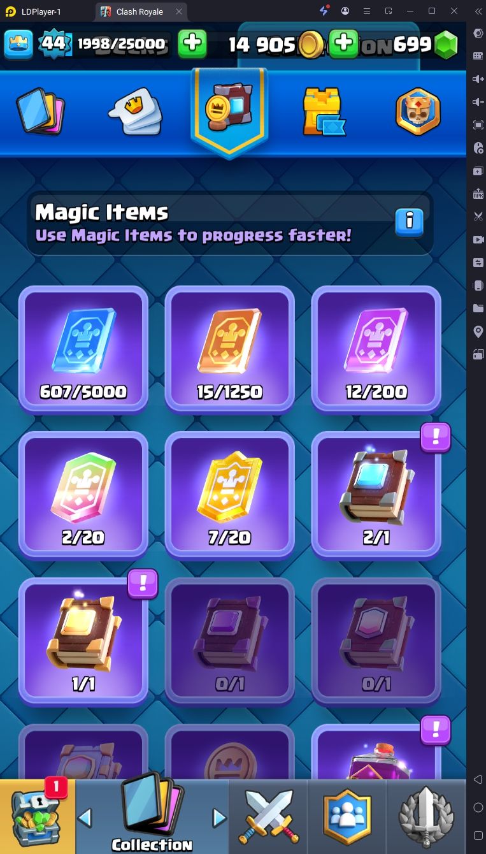Tap right arrow next to Collection

coord(219,817)
